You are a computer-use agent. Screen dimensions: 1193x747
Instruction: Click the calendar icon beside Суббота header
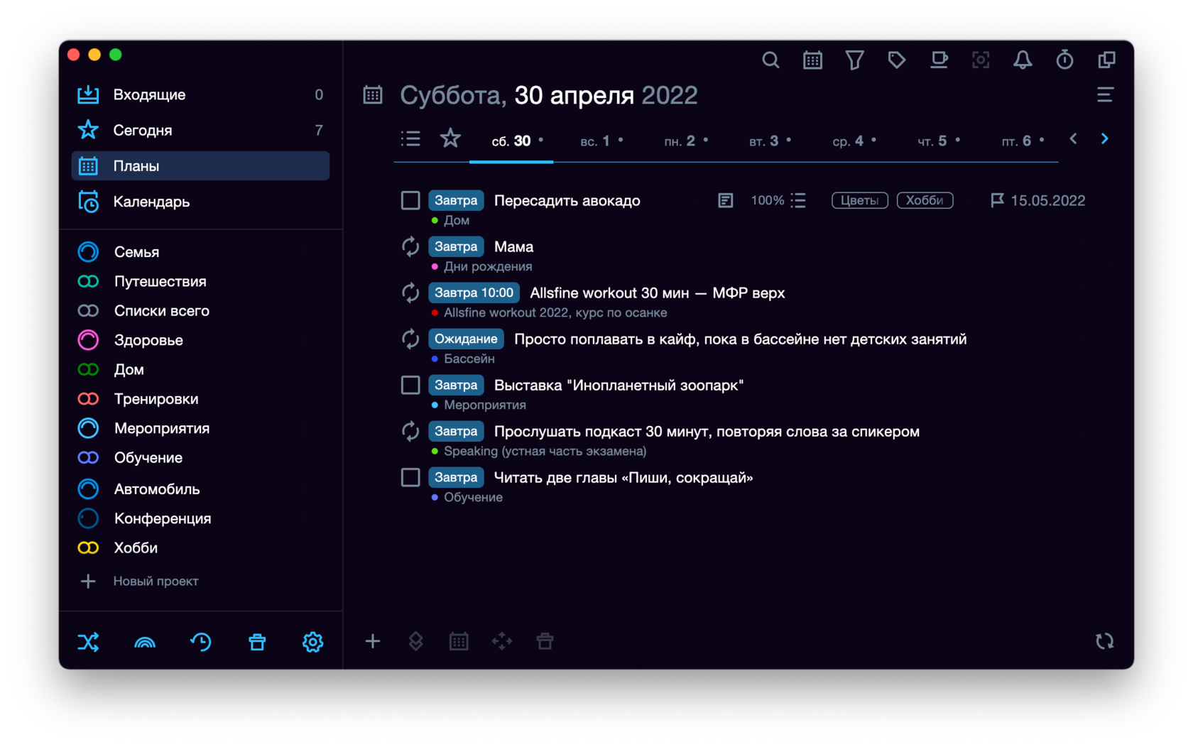(373, 94)
